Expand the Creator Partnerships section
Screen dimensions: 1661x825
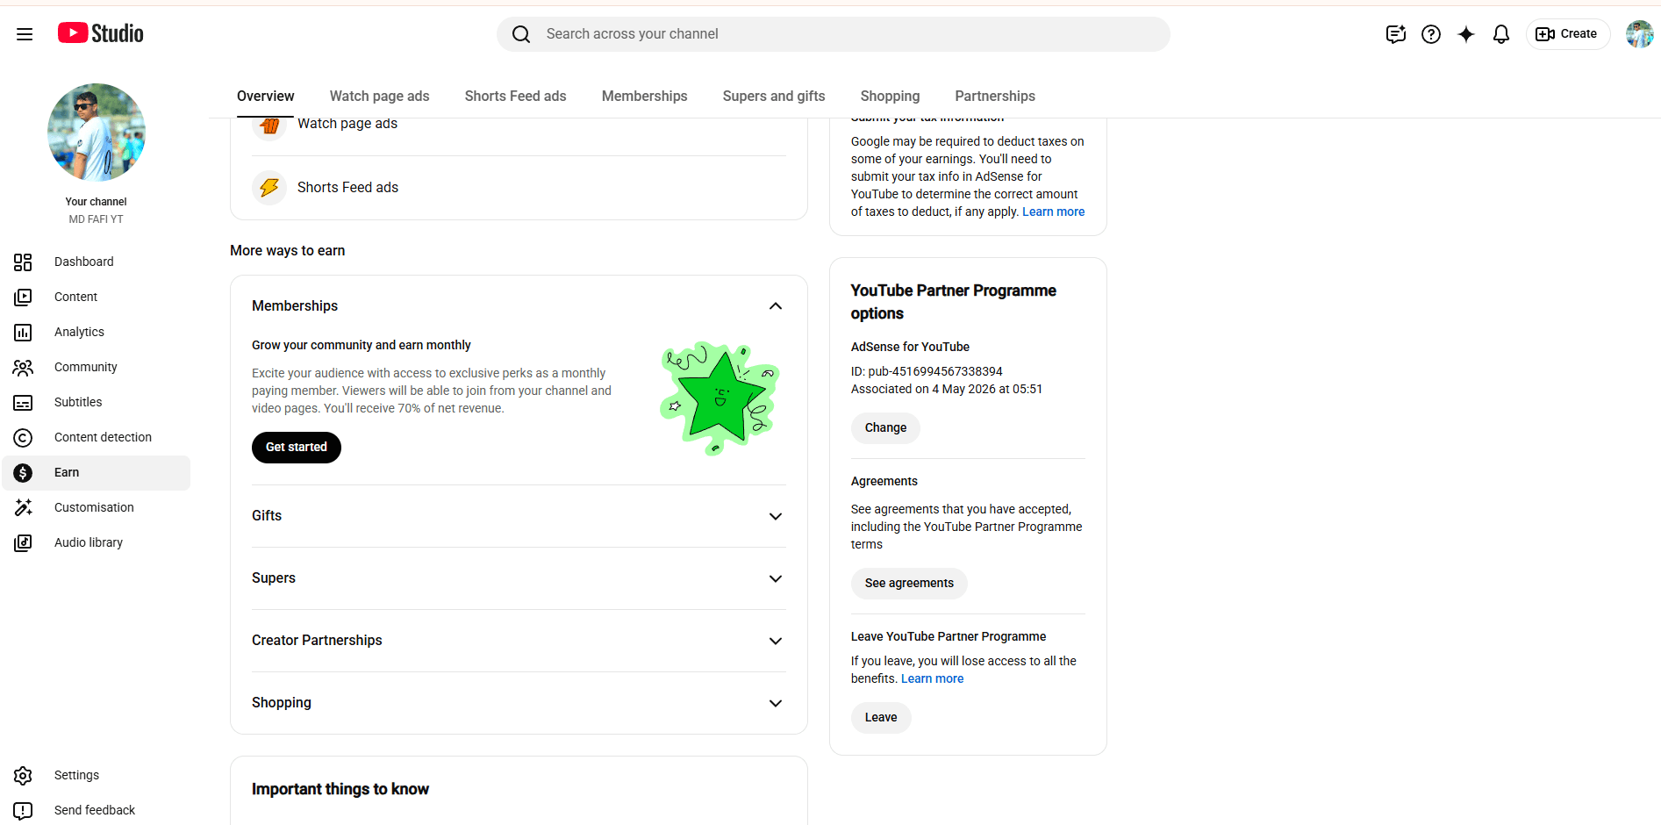click(776, 642)
